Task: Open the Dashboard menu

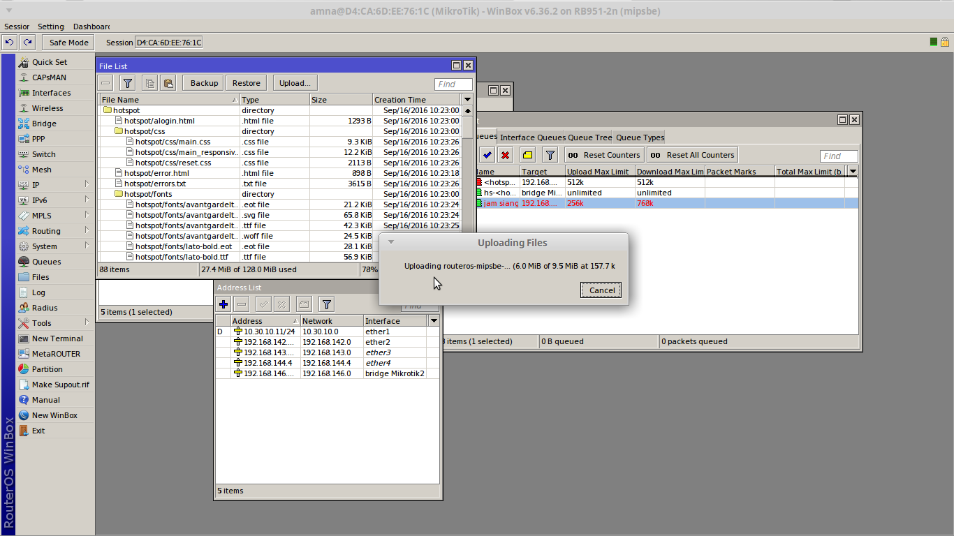Action: point(91,27)
